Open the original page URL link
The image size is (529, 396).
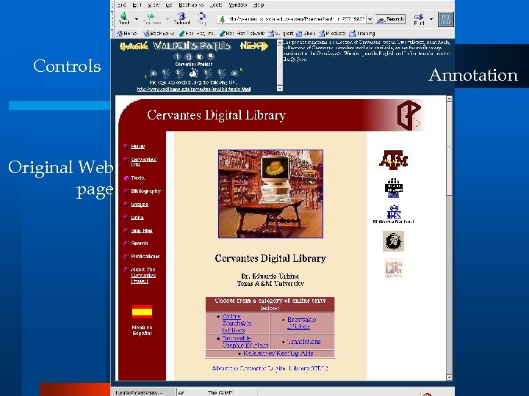[x=194, y=89]
